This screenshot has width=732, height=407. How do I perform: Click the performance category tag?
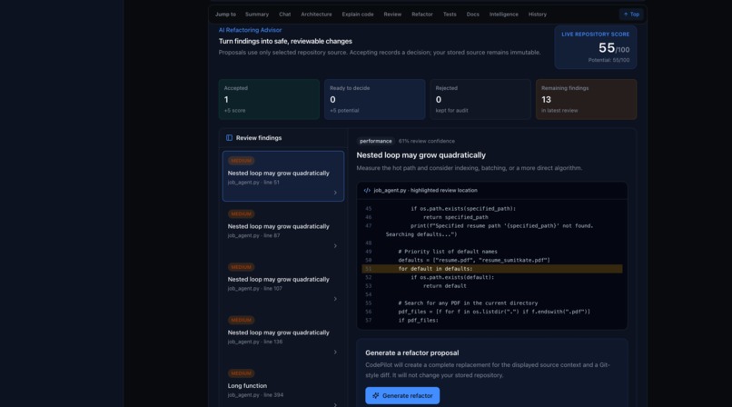tap(376, 141)
